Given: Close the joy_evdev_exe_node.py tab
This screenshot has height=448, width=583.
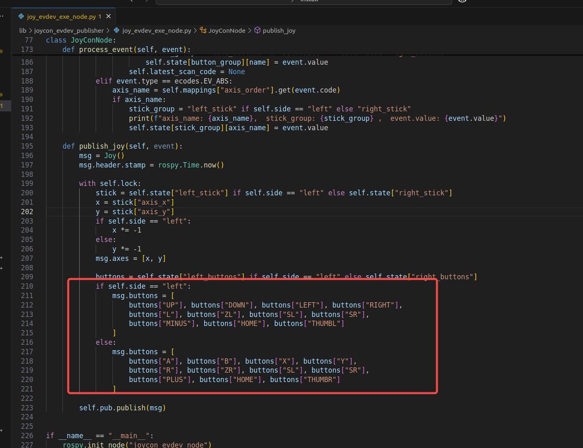Looking at the screenshot, I should pyautogui.click(x=108, y=16).
